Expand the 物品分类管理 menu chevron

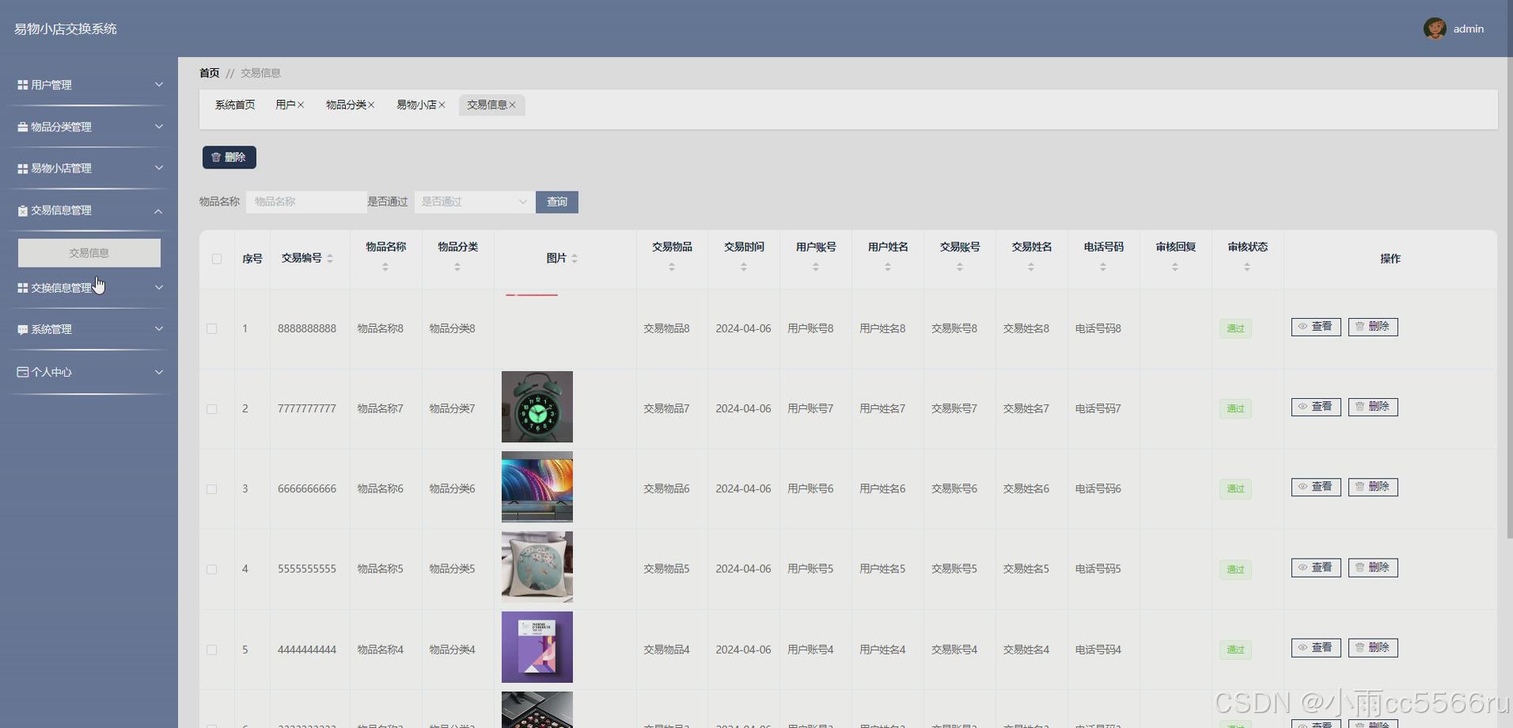(159, 127)
